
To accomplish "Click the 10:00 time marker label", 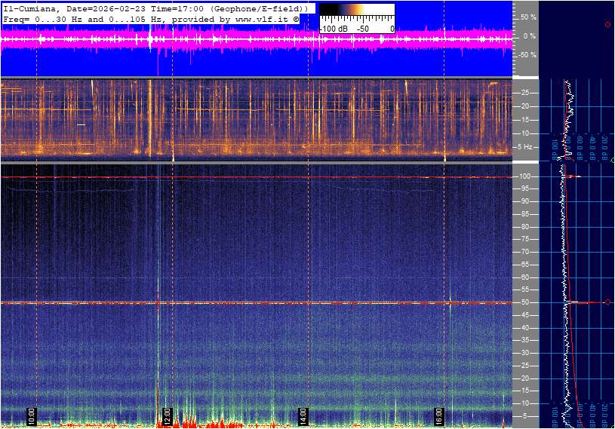I will coord(32,415).
